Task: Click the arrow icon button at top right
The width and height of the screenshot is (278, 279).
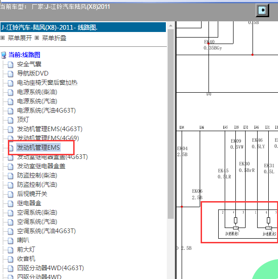Action: click(262, 10)
